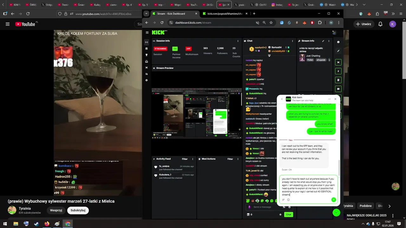Open Mod Actions Filter

pyautogui.click(x=230, y=159)
